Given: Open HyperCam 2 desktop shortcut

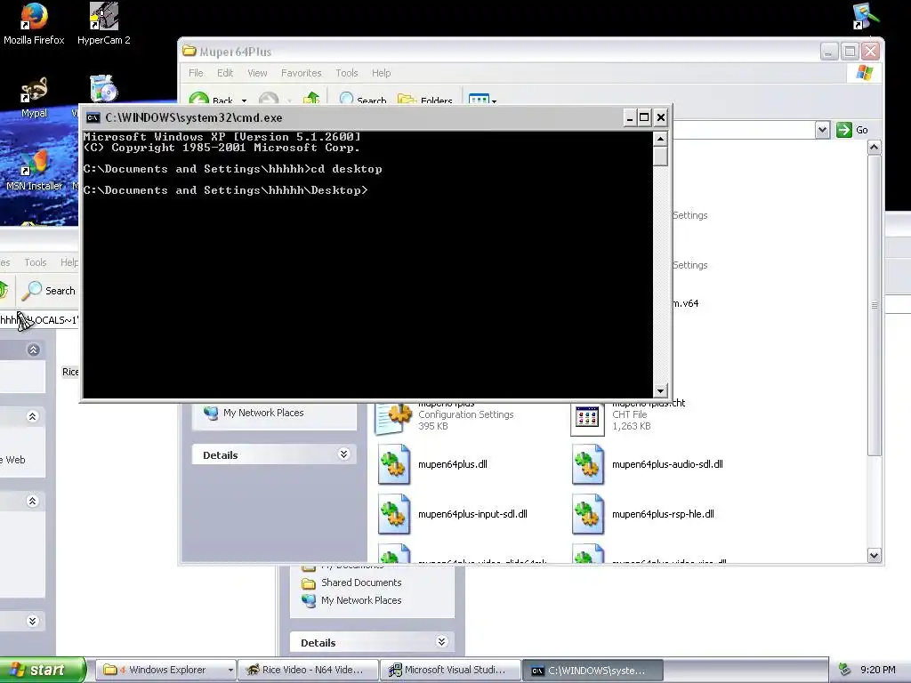Looking at the screenshot, I should coord(103,23).
